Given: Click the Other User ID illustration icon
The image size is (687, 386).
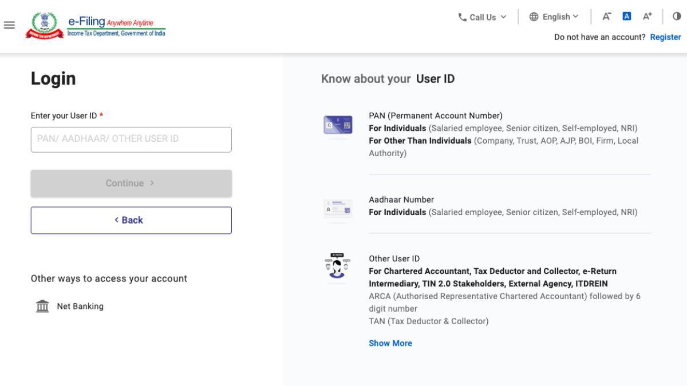Looking at the screenshot, I should coord(338,266).
